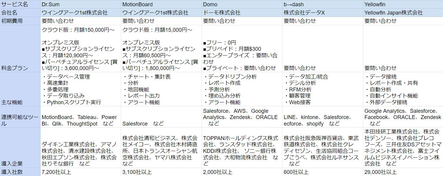Select the 初期費用 row label
Screen dimensions: 443x176
point(20,21)
